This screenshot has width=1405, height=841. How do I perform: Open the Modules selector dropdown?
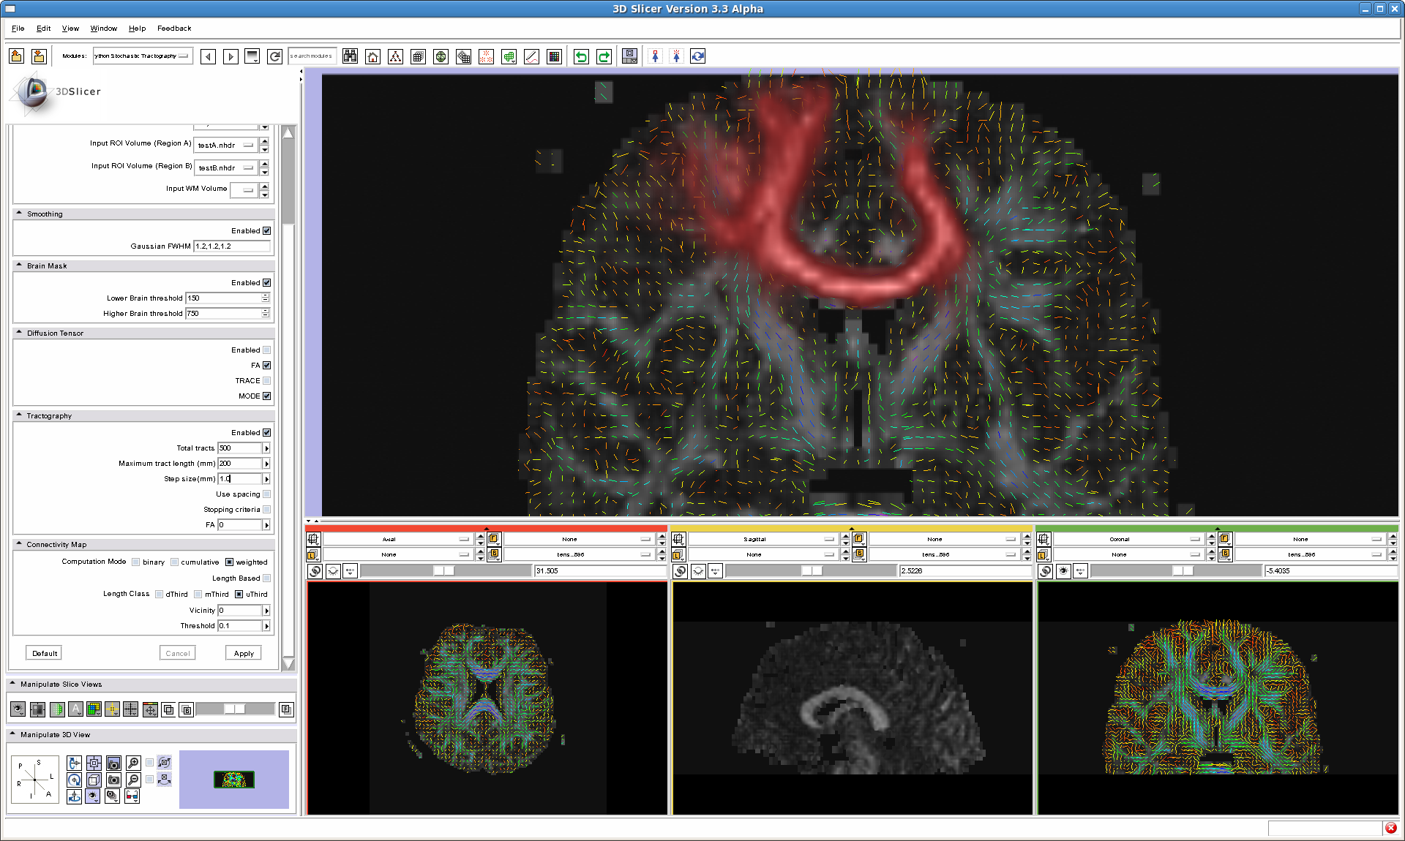pos(143,56)
